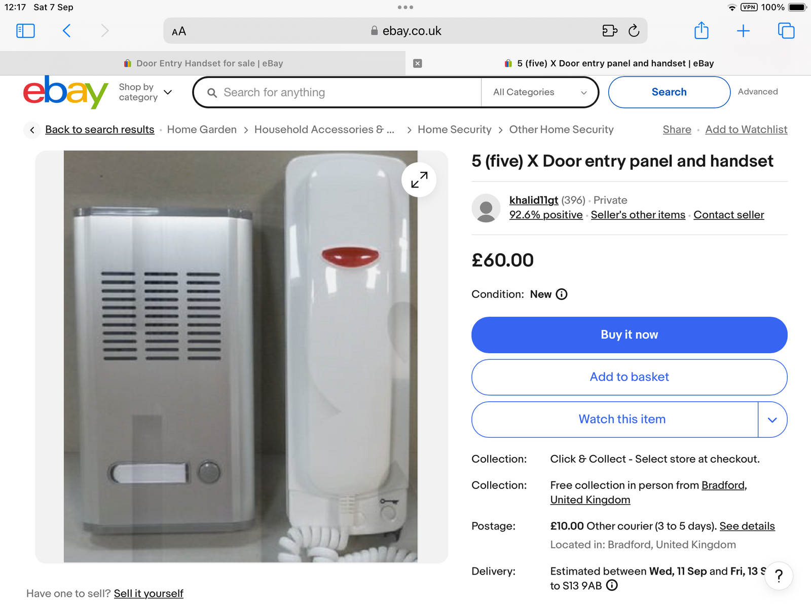Open the Safari share sheet
This screenshot has height=608, width=811.
tap(701, 31)
